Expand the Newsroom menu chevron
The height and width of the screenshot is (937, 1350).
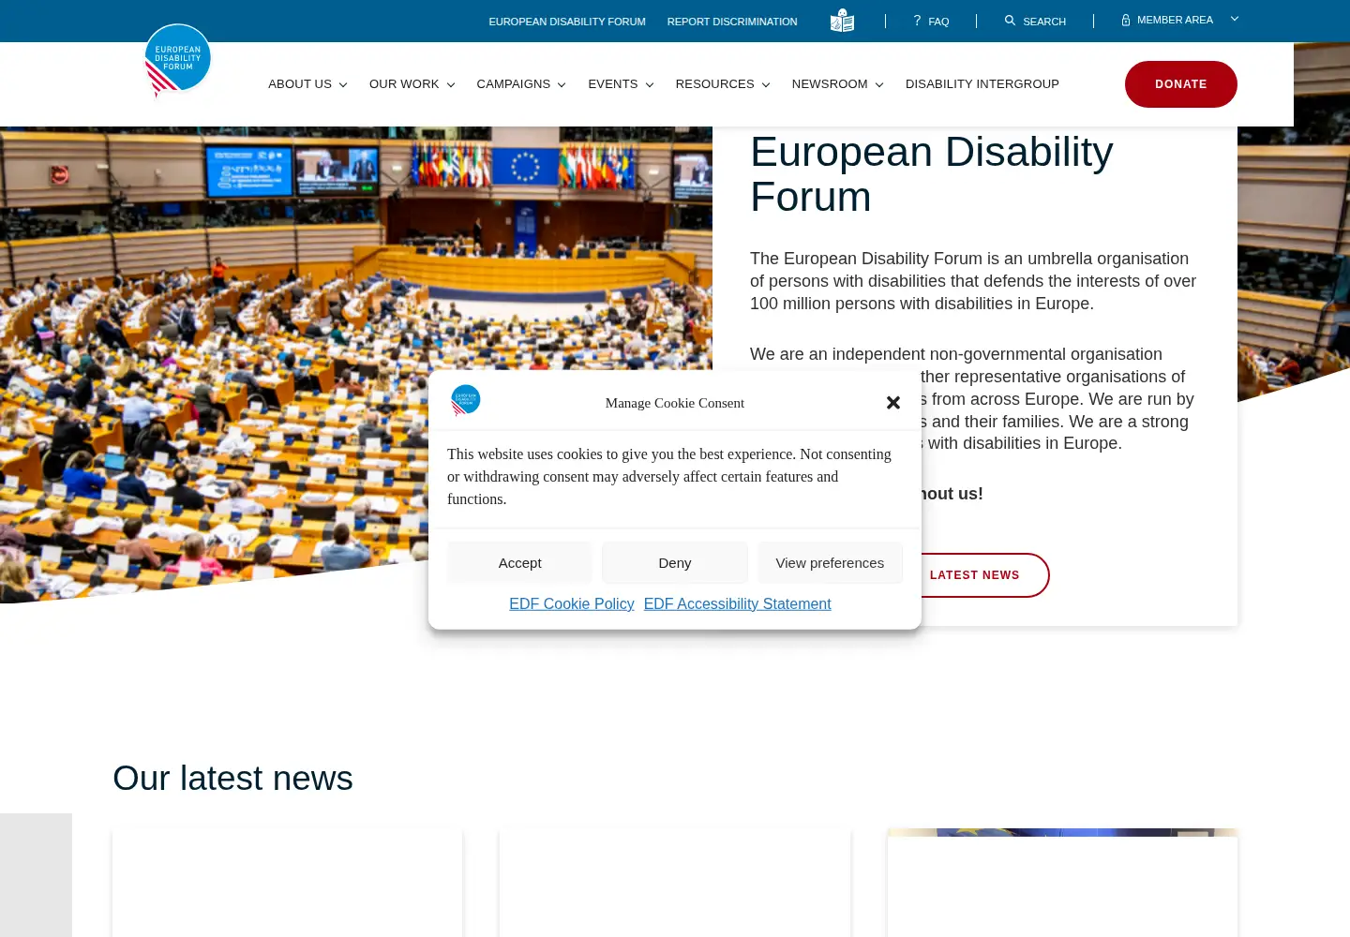tap(879, 85)
